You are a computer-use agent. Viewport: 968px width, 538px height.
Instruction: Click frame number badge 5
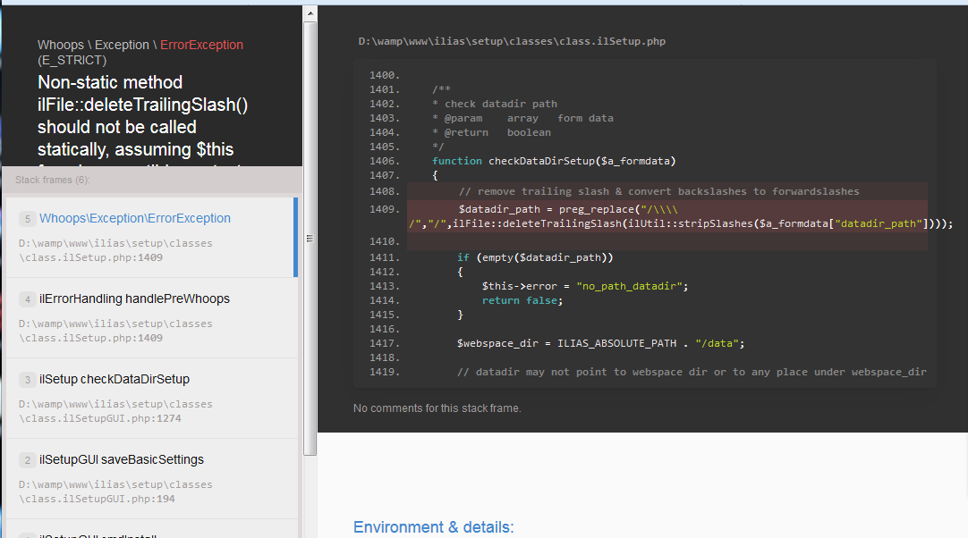[x=27, y=219]
